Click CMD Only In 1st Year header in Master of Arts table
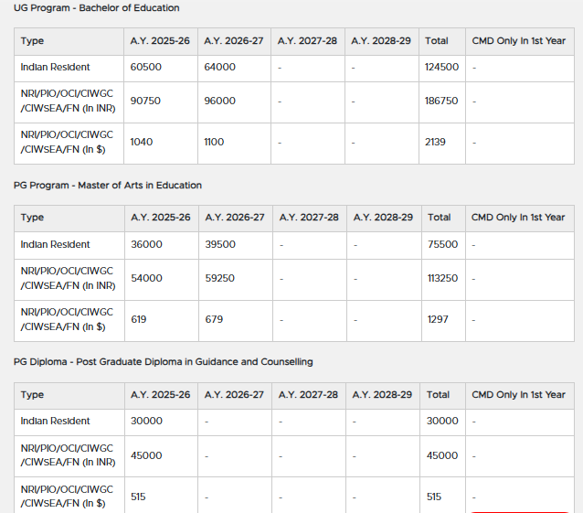The image size is (583, 513). [518, 218]
